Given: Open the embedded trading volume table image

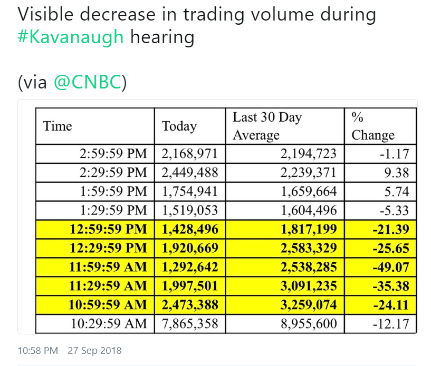Looking at the screenshot, I should point(217,217).
